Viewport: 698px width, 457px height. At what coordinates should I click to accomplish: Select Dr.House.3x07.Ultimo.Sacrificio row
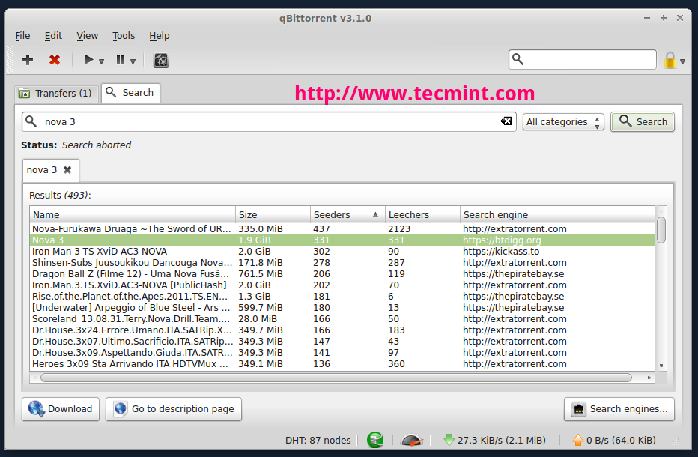coord(342,342)
